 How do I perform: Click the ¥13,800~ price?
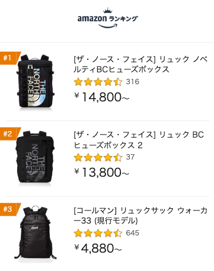point(101,173)
